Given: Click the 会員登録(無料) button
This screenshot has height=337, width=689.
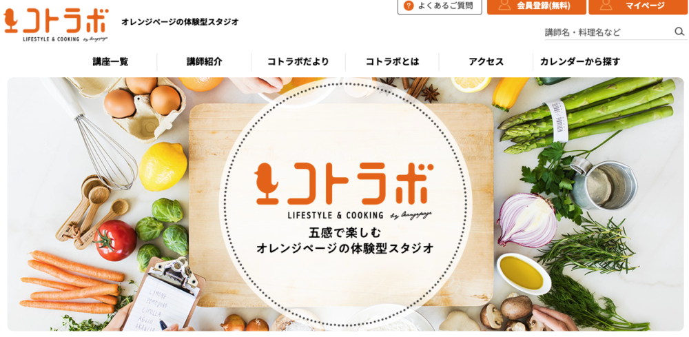Looking at the screenshot, I should 537,6.
